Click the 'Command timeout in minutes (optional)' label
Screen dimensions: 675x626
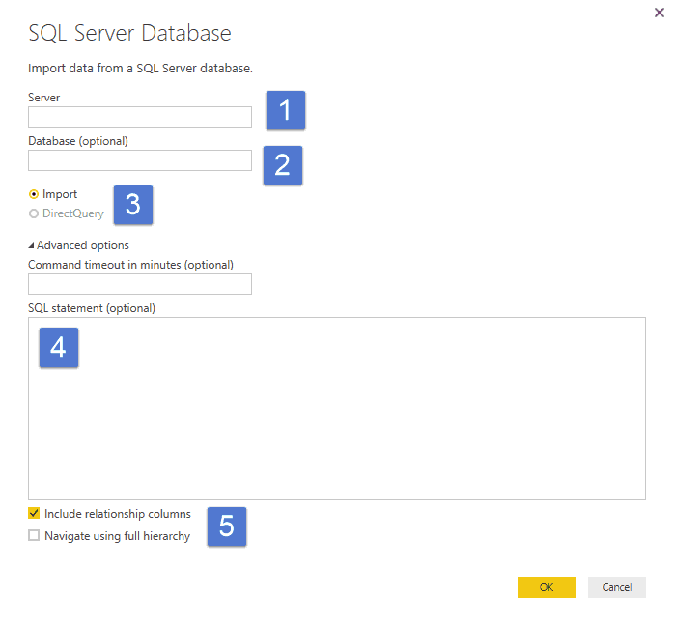point(131,265)
